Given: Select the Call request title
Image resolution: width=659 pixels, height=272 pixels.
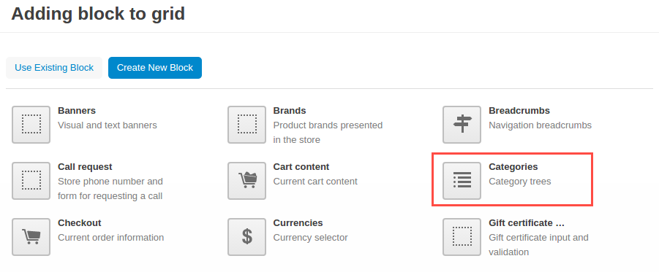Looking at the screenshot, I should [85, 167].
